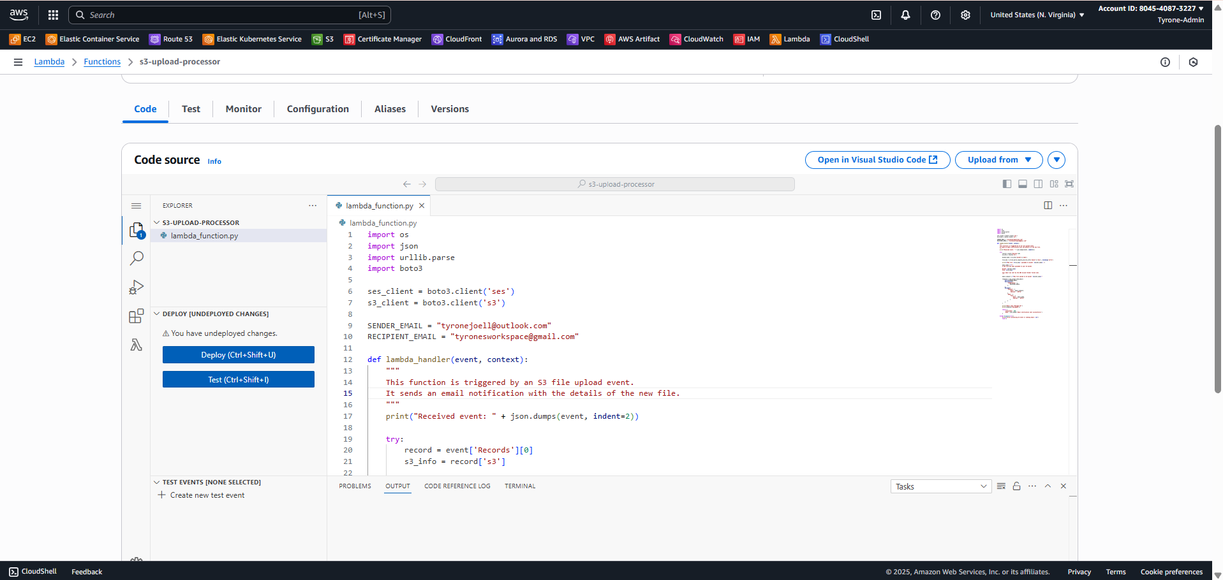Open the function in Visual Studio Code
Image resolution: width=1223 pixels, height=580 pixels.
(x=877, y=159)
